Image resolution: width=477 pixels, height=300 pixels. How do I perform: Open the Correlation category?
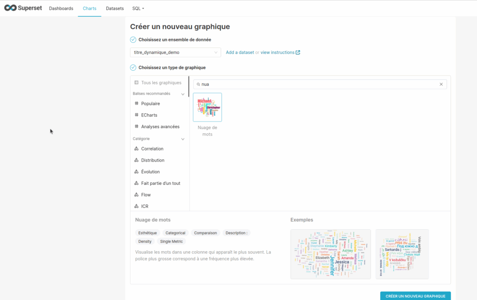pyautogui.click(x=152, y=149)
